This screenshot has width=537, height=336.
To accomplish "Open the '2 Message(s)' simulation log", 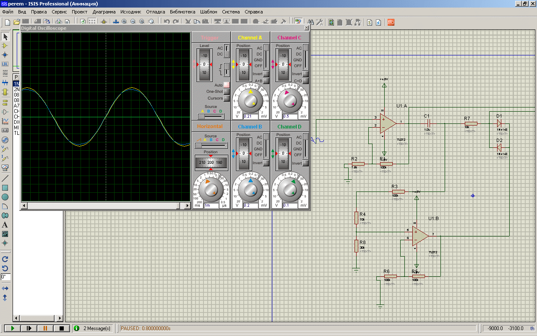I will [x=93, y=328].
